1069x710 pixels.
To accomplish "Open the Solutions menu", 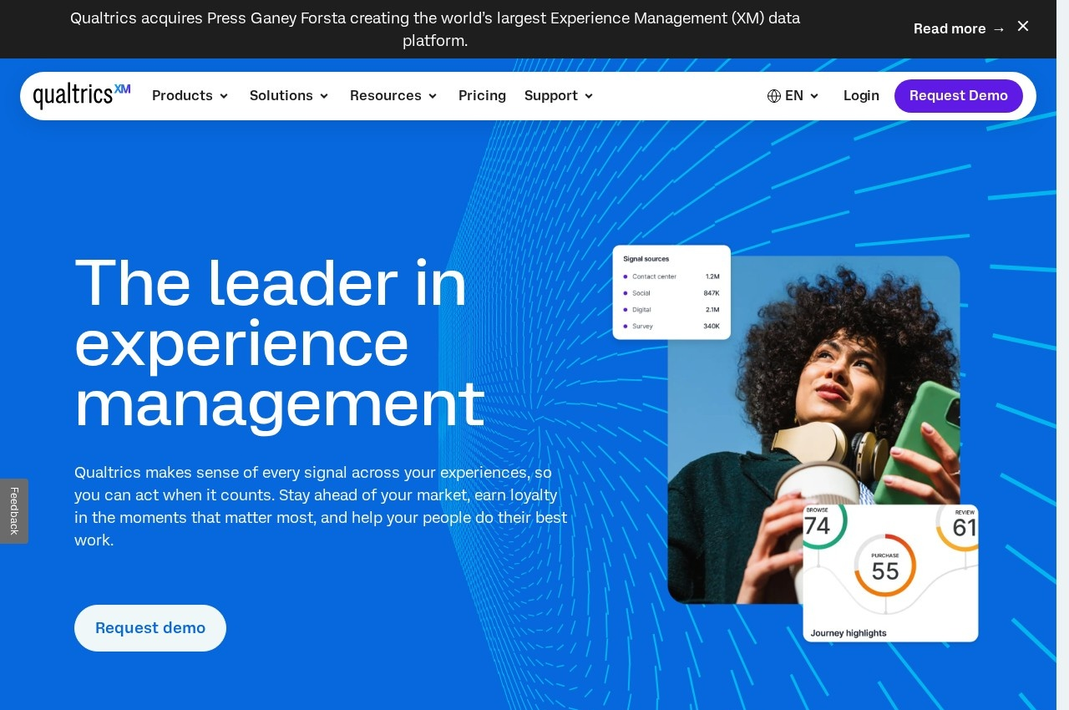I will coord(290,96).
